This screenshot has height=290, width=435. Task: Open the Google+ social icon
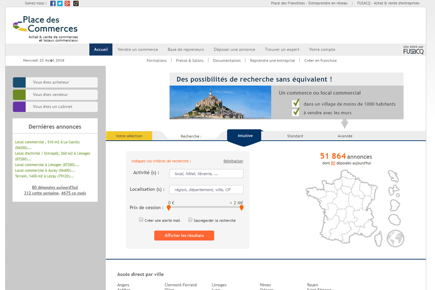(x=67, y=4)
